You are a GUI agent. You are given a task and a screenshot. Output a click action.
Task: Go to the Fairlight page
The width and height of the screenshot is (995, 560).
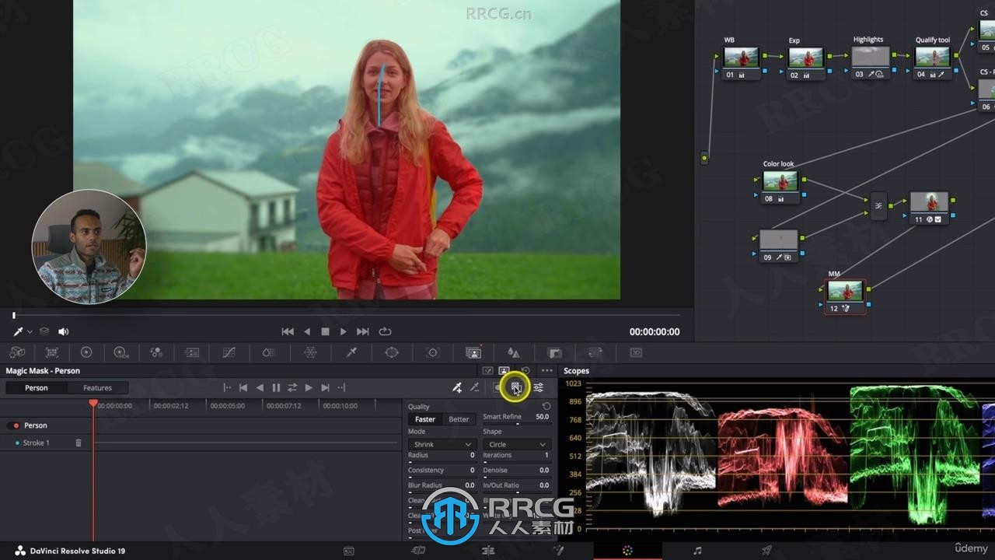click(x=697, y=551)
